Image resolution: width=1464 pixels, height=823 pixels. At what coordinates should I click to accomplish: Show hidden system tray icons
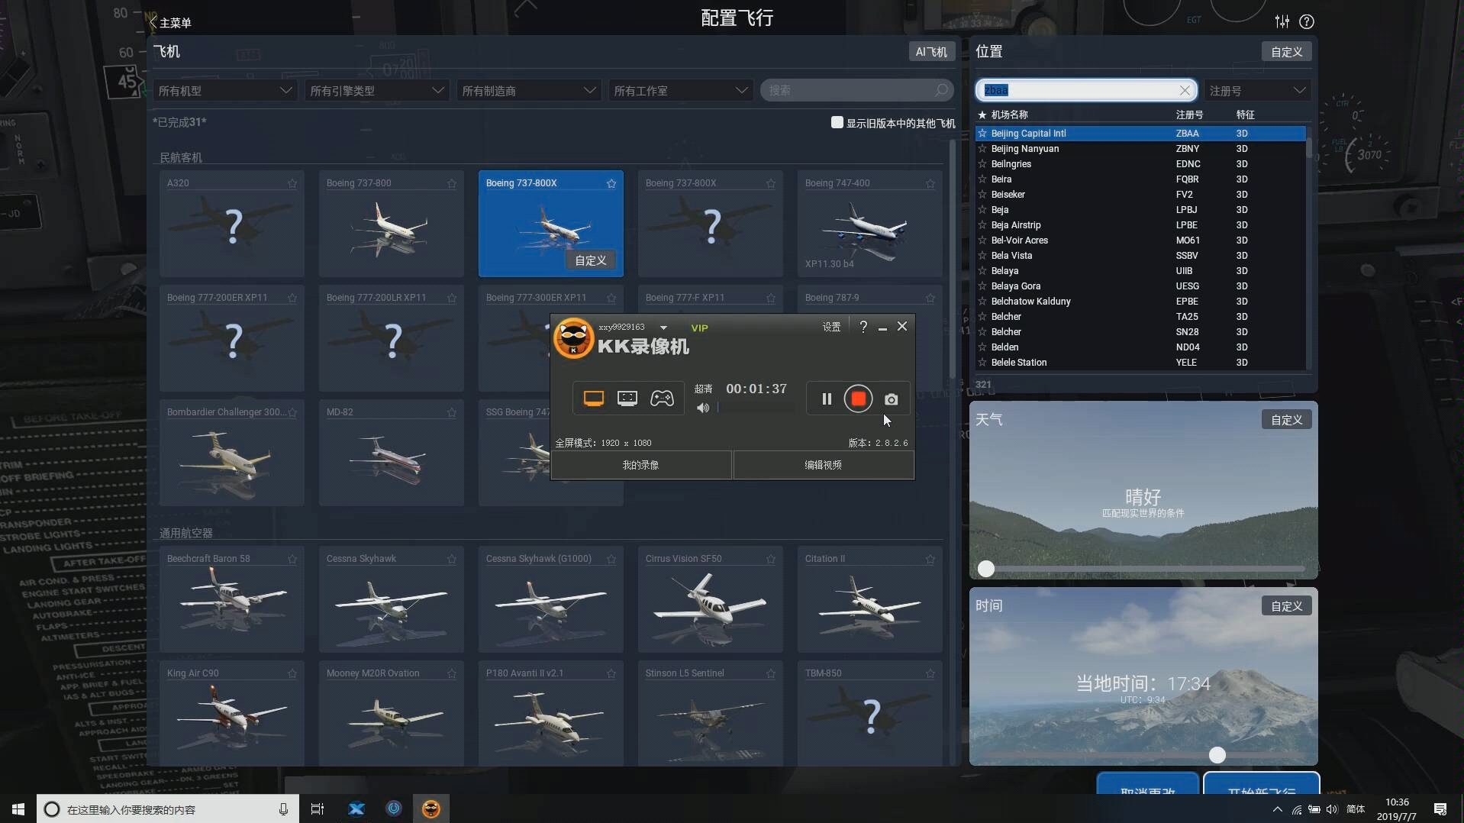1277,809
